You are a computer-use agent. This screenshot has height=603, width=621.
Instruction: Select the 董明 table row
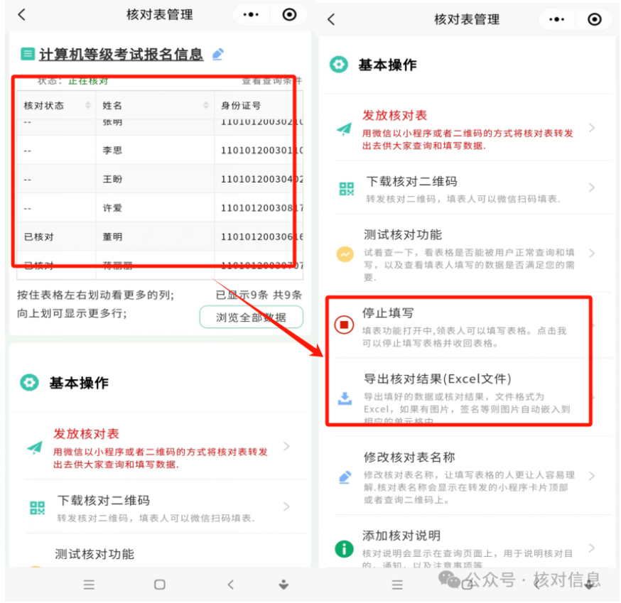(160, 237)
